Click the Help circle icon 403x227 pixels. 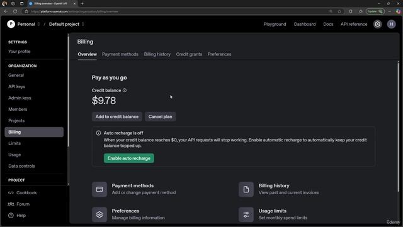[x=11, y=216]
